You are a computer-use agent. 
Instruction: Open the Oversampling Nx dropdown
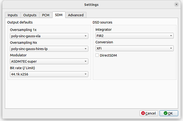point(49,49)
